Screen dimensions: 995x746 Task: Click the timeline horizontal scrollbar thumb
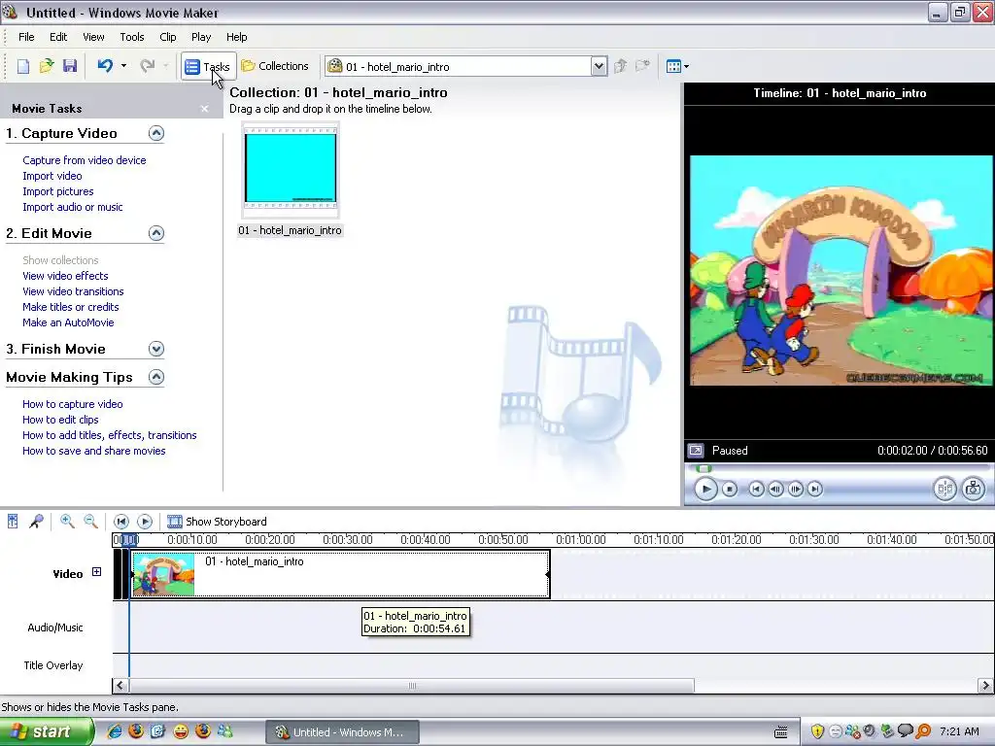click(412, 686)
